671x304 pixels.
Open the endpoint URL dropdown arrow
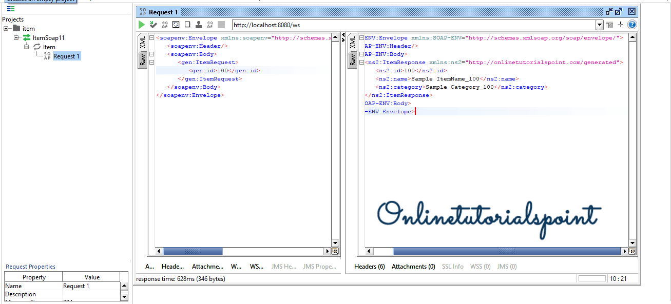click(x=599, y=25)
